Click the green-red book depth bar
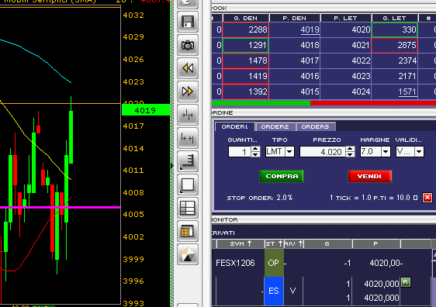The width and height of the screenshot is (436, 307). (x=324, y=103)
